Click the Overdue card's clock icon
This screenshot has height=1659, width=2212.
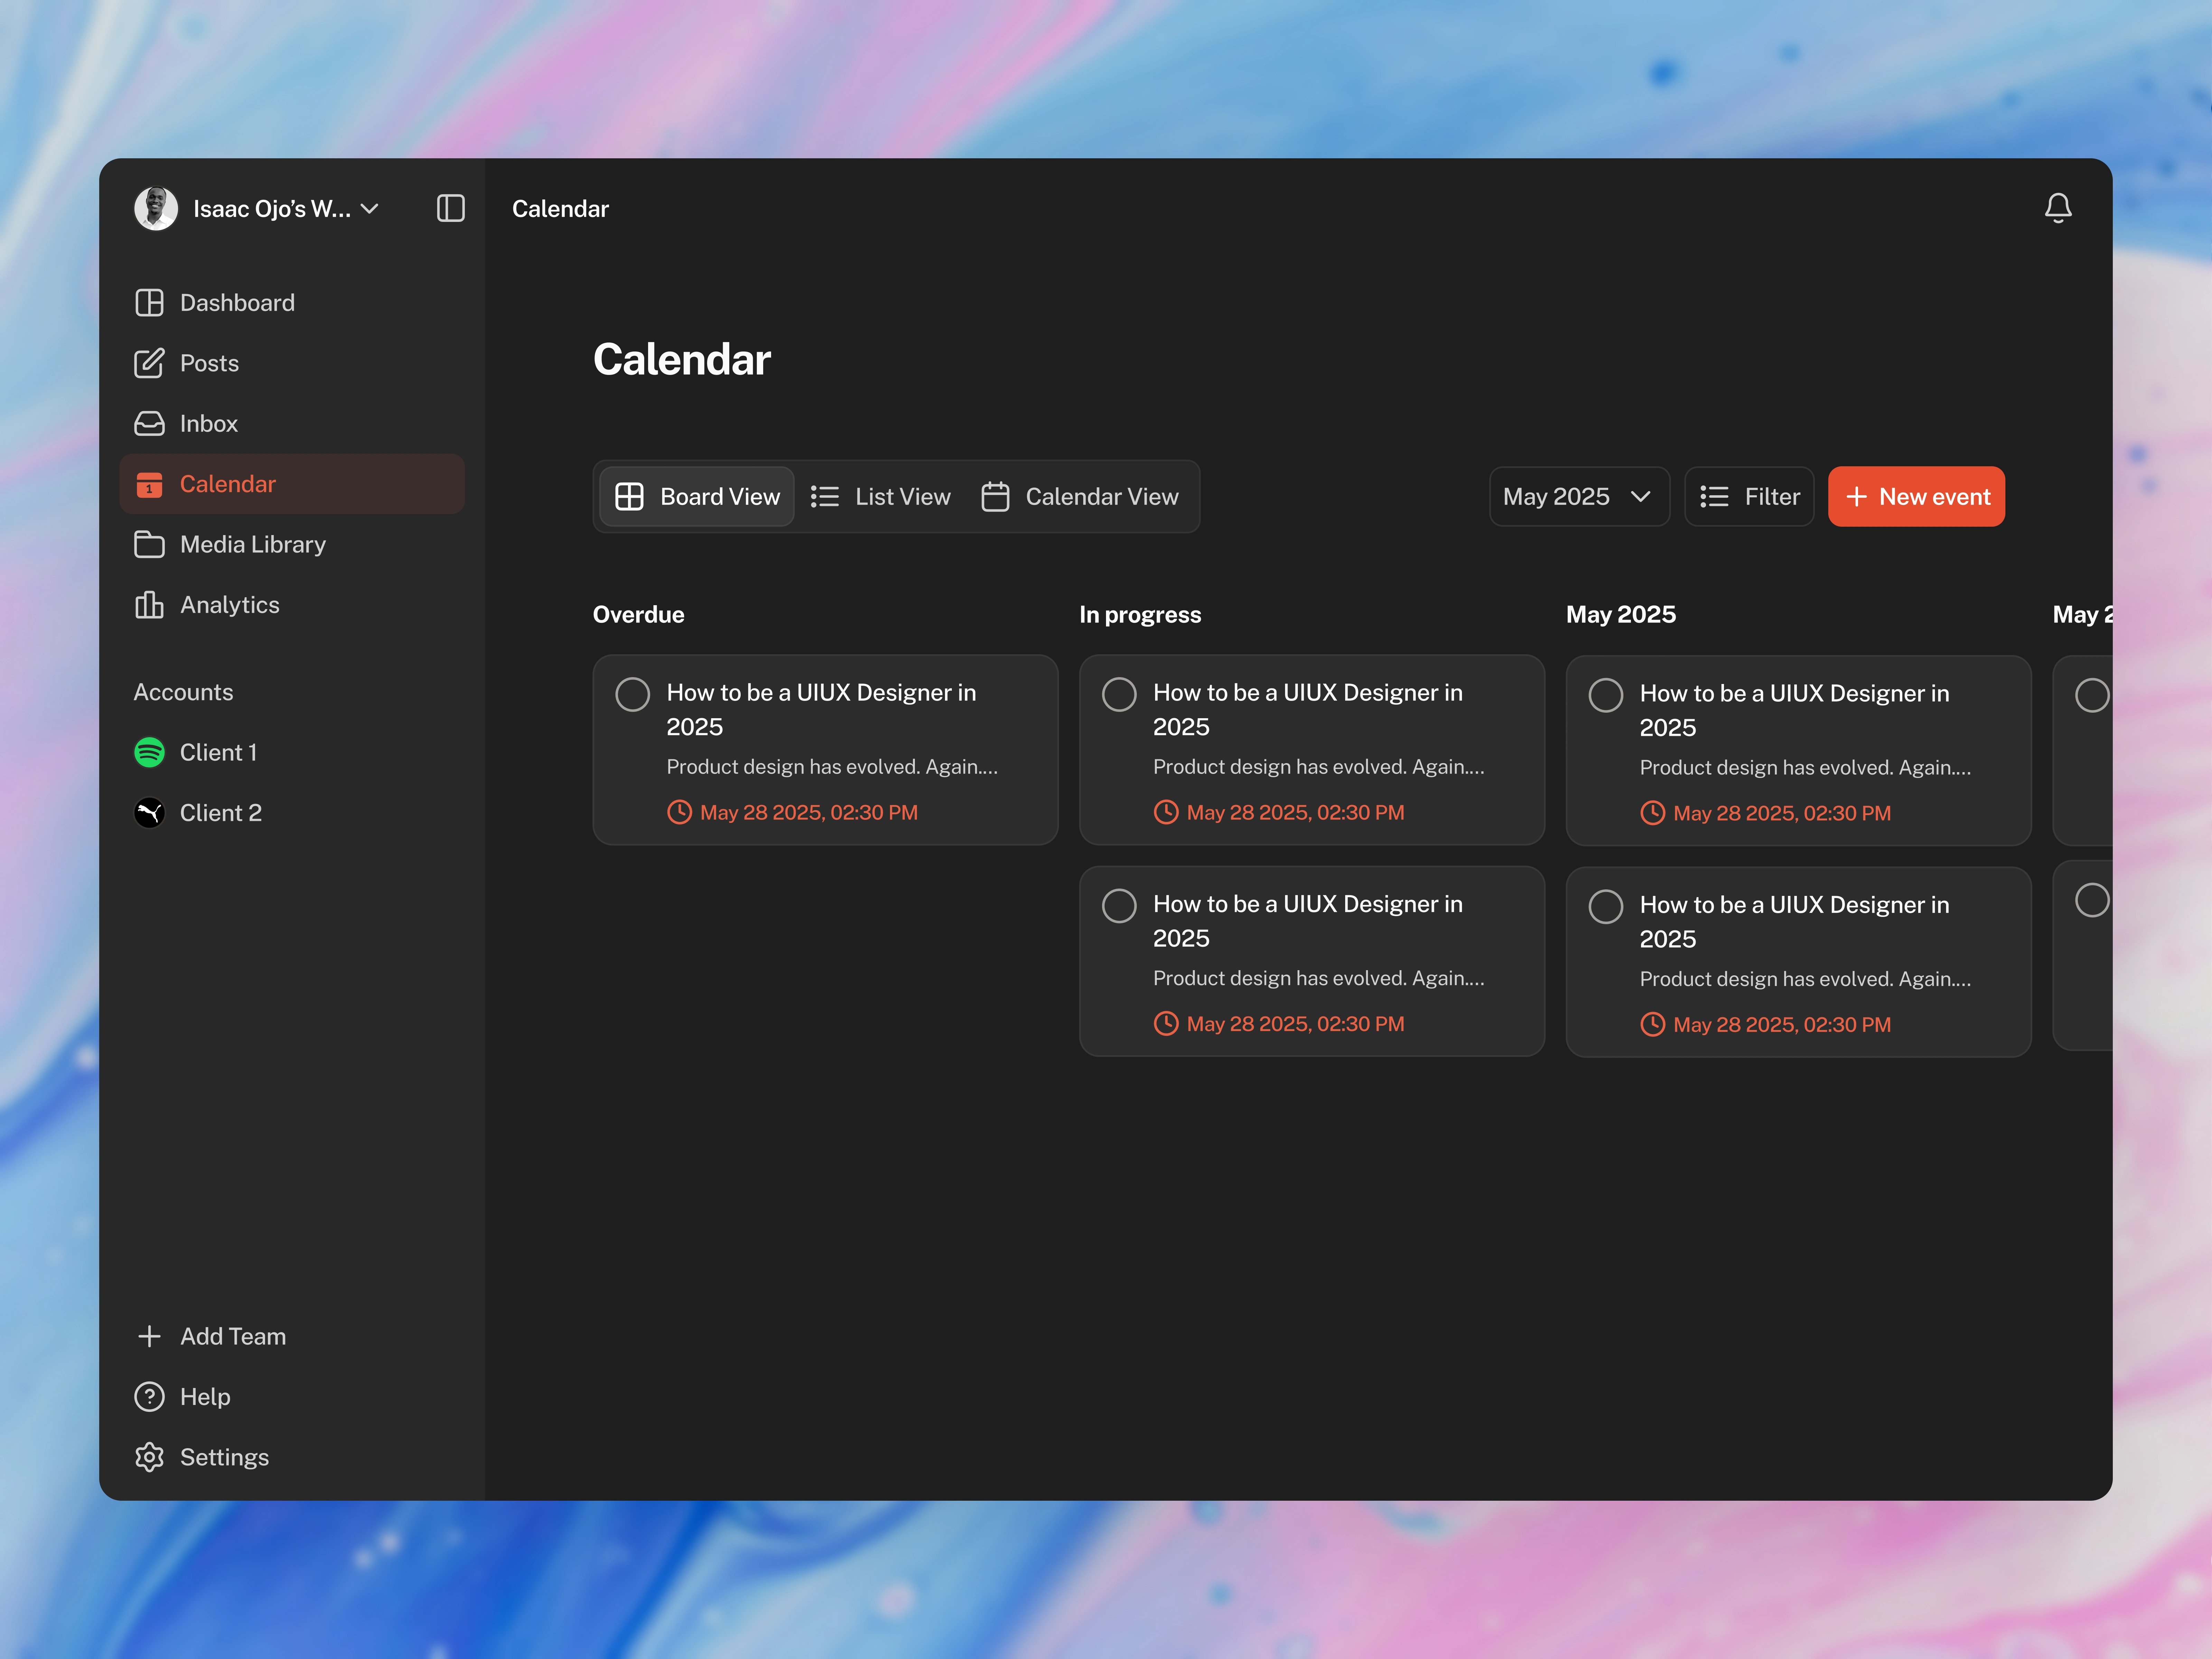pos(679,812)
